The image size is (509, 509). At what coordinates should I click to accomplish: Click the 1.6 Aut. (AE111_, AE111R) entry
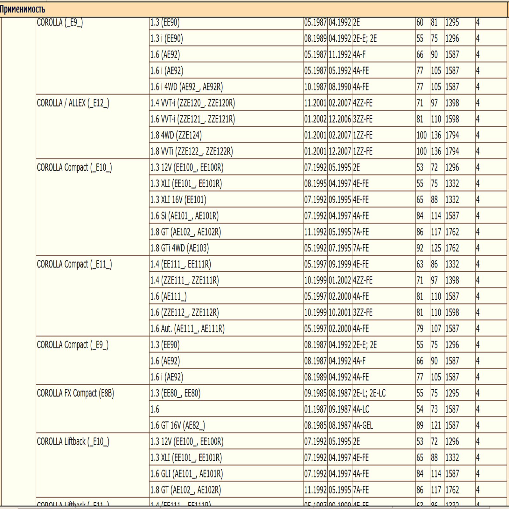pos(187,329)
